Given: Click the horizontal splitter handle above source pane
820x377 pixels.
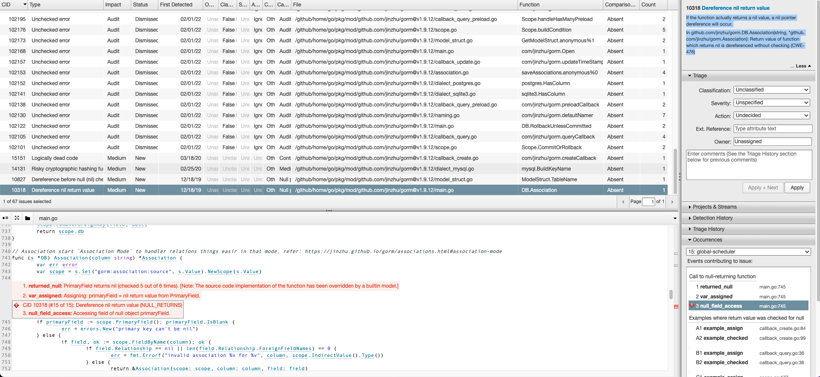Looking at the screenshot, I should 329,210.
